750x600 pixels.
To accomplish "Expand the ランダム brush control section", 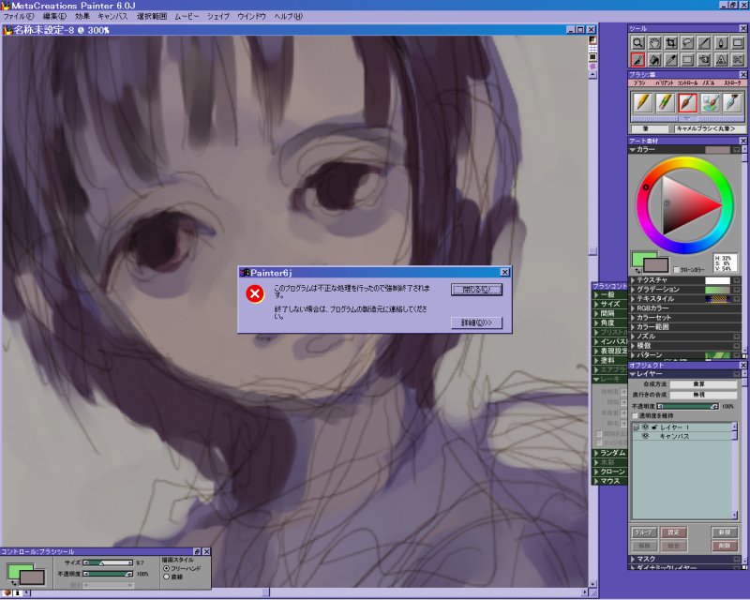I will pyautogui.click(x=596, y=453).
